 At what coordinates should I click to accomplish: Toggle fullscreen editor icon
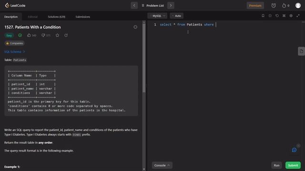298,16
